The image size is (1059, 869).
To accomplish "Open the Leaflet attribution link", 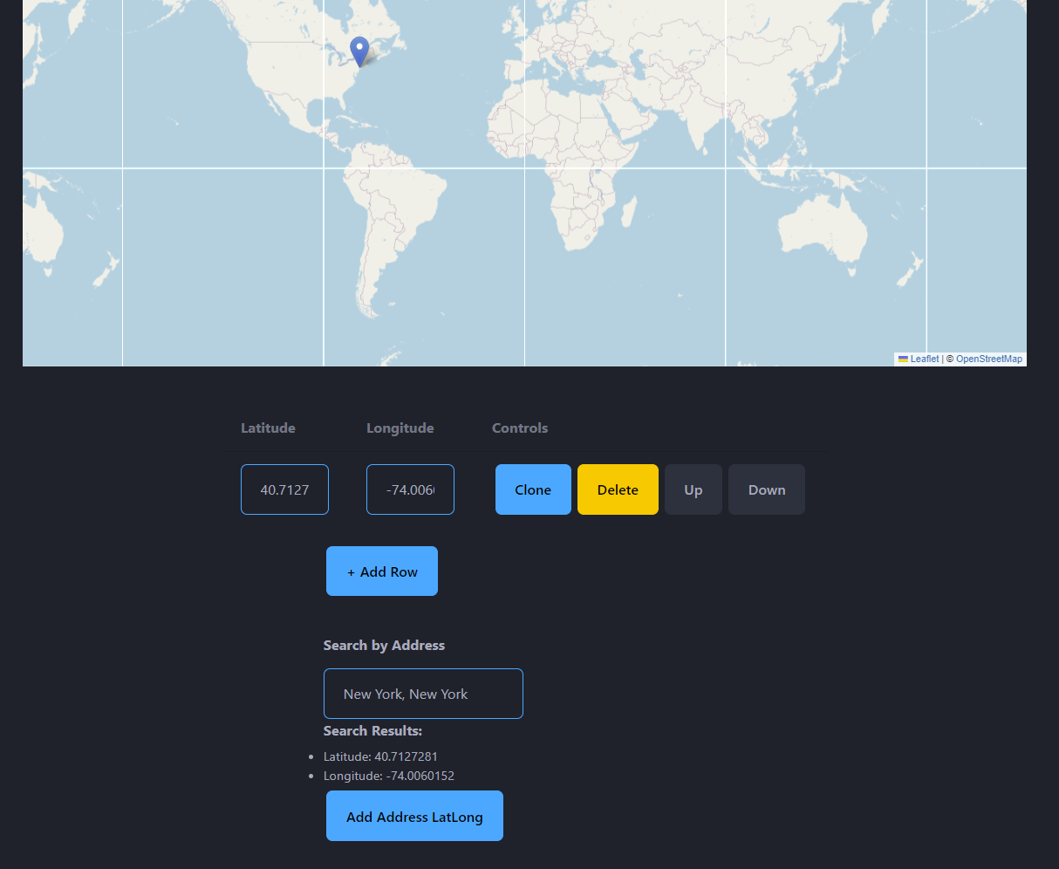I will tap(924, 359).
